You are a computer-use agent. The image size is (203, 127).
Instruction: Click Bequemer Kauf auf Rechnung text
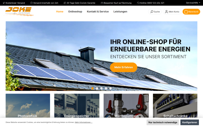pos(117,3)
